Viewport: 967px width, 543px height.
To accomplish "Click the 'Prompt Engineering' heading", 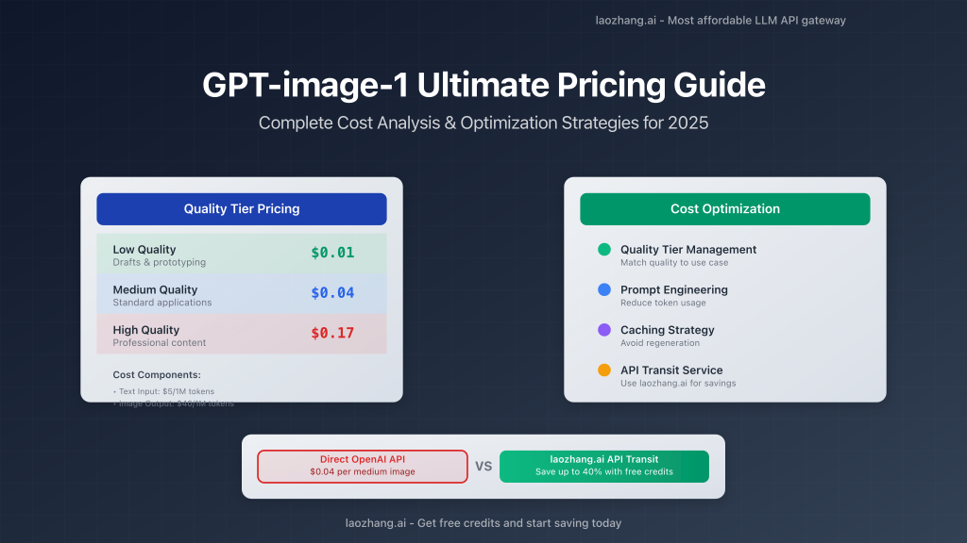I will pyautogui.click(x=674, y=290).
